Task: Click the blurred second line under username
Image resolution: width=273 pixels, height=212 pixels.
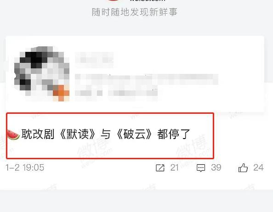Action: point(116,93)
